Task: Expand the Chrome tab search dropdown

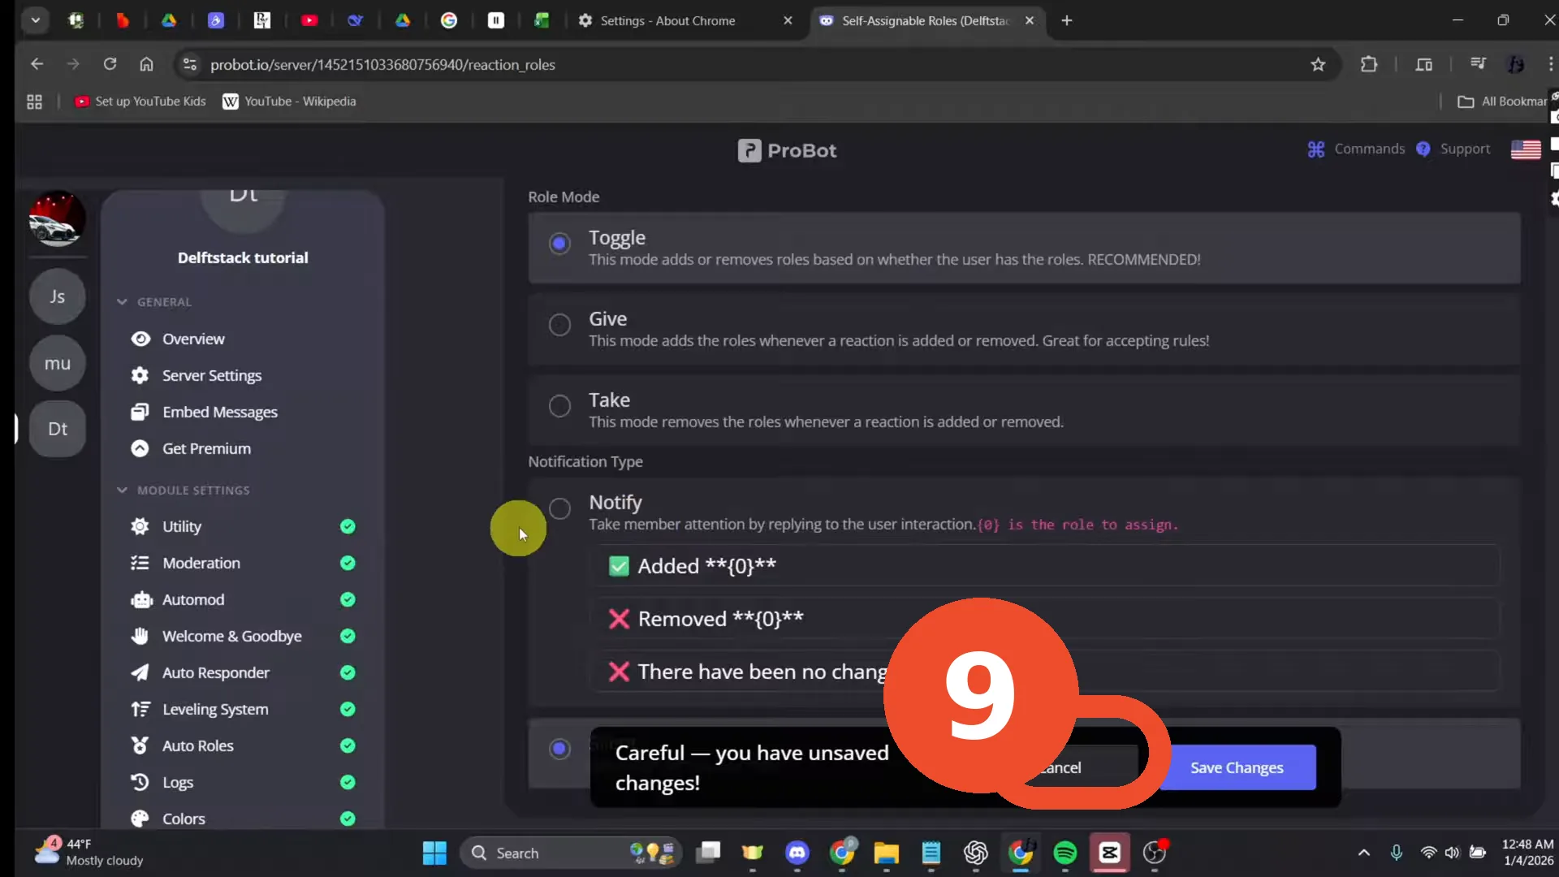Action: tap(35, 20)
